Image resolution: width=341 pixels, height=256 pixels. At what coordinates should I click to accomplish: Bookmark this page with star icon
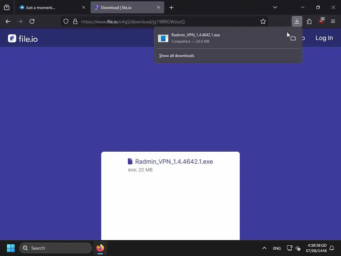point(263,22)
